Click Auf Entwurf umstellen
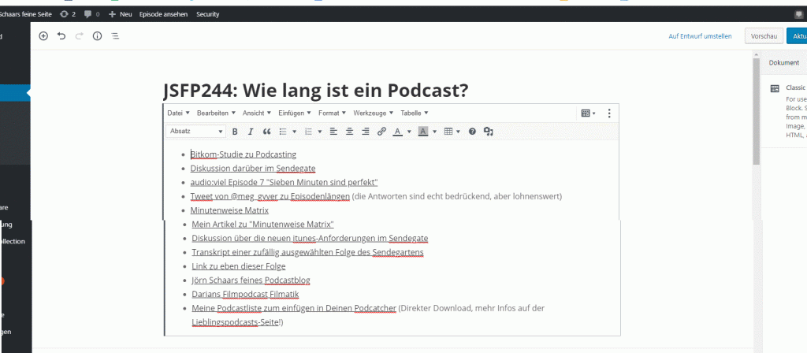 point(700,36)
